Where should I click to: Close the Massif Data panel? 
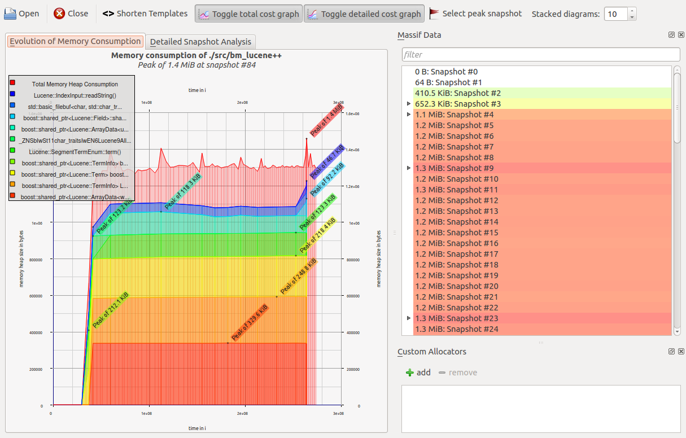(680, 35)
